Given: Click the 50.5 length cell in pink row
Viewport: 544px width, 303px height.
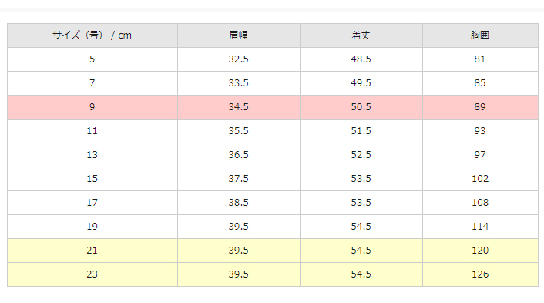Looking at the screenshot, I should coord(361,107).
